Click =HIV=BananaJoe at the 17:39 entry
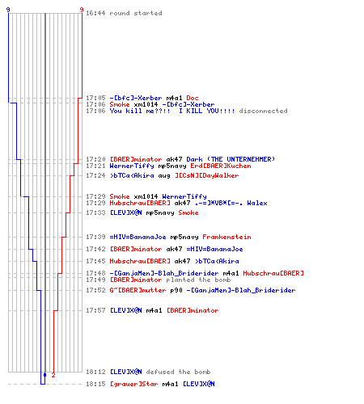This screenshot has width=364, height=404. pos(138,237)
